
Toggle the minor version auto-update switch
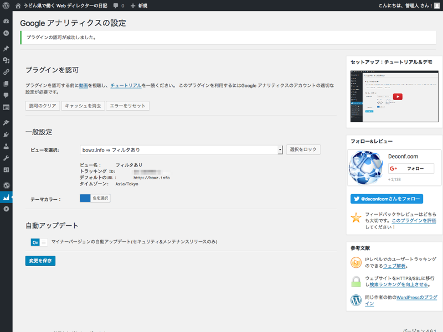(39, 242)
